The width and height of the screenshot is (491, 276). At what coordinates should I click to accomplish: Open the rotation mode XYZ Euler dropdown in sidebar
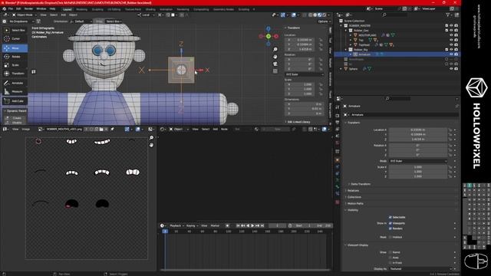coord(305,74)
